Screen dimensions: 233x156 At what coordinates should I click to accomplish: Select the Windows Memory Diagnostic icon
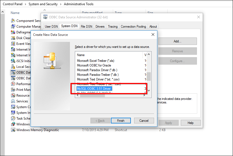tap(13, 130)
